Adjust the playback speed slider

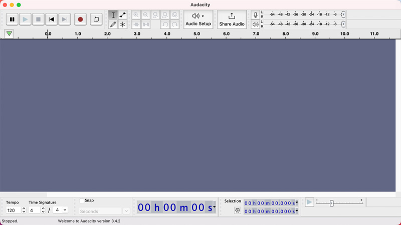point(332,203)
